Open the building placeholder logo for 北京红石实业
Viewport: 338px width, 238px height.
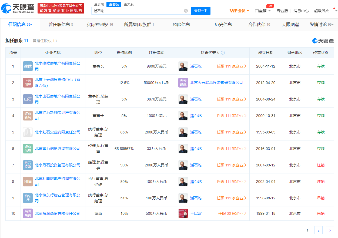tap(28, 132)
